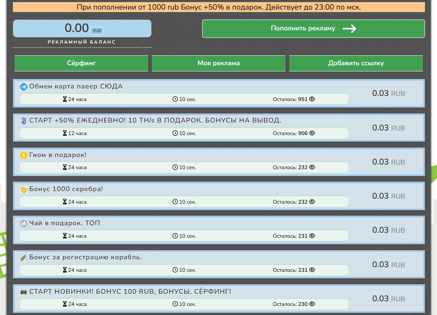Click the 0.03 RUB price on Бонус 1000 серебра

(x=388, y=196)
